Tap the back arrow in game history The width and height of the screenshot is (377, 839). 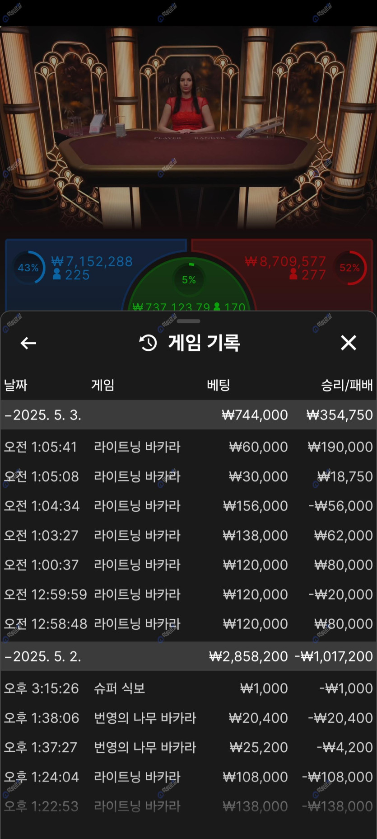coord(28,343)
